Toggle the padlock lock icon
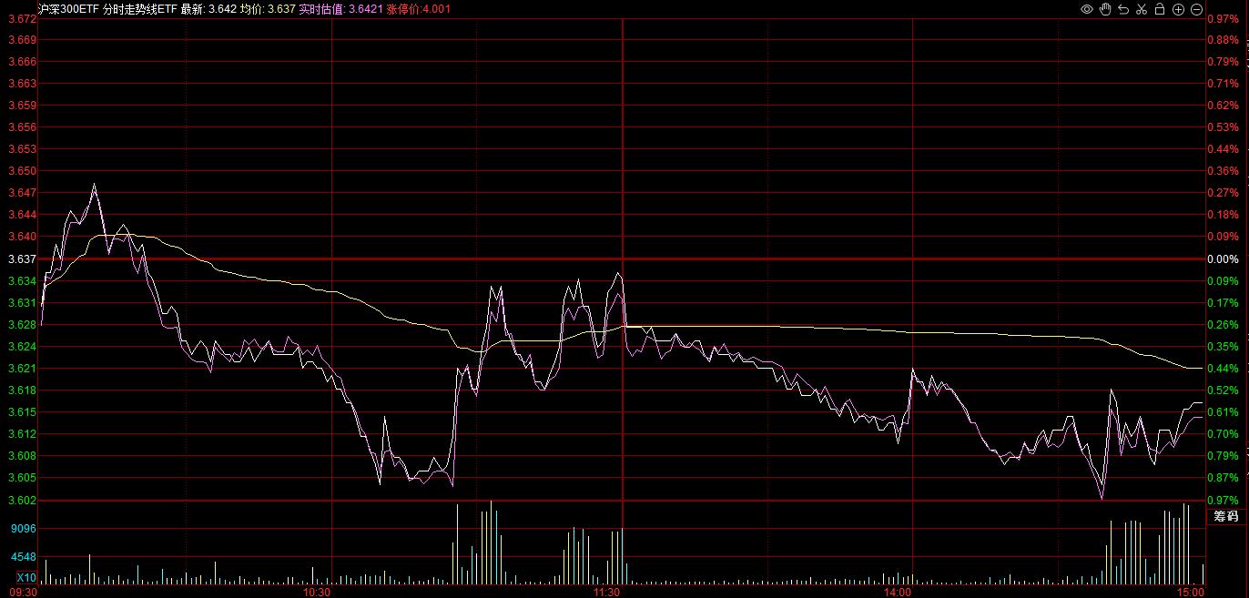Screen dimensions: 1249x598 tap(1160, 9)
